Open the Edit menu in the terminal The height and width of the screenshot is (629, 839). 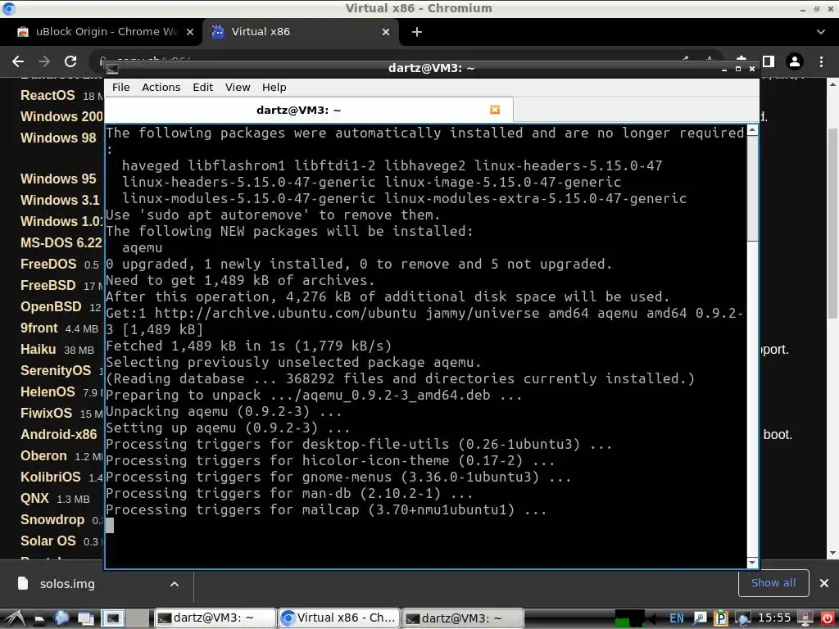203,87
